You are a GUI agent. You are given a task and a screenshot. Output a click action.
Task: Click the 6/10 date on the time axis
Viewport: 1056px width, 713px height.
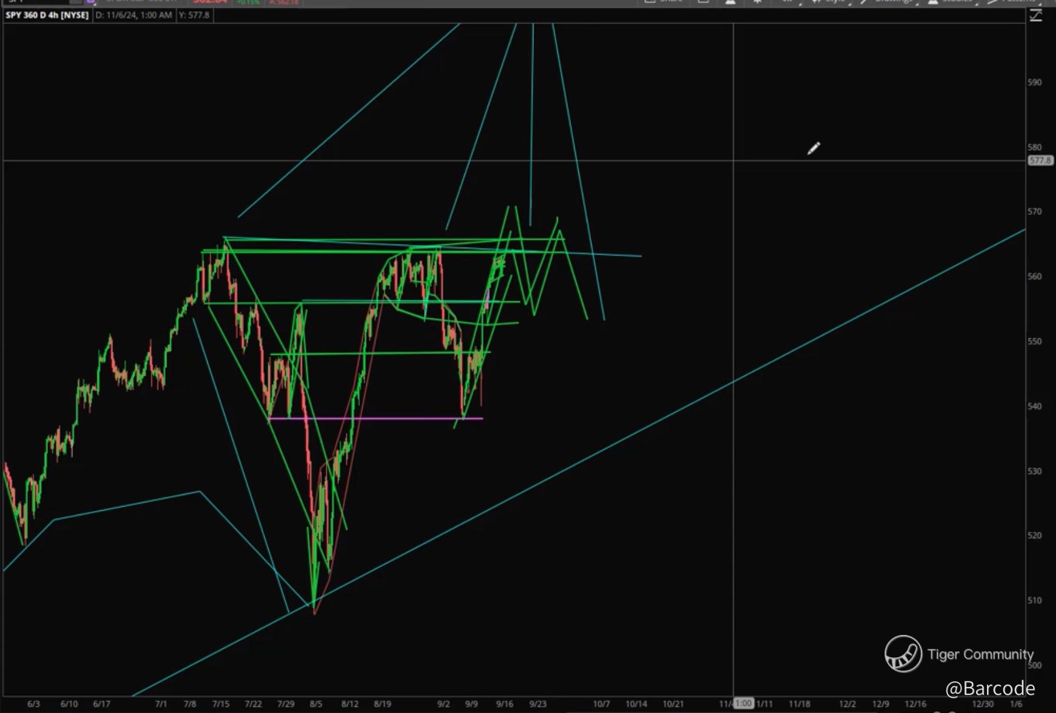pos(69,704)
